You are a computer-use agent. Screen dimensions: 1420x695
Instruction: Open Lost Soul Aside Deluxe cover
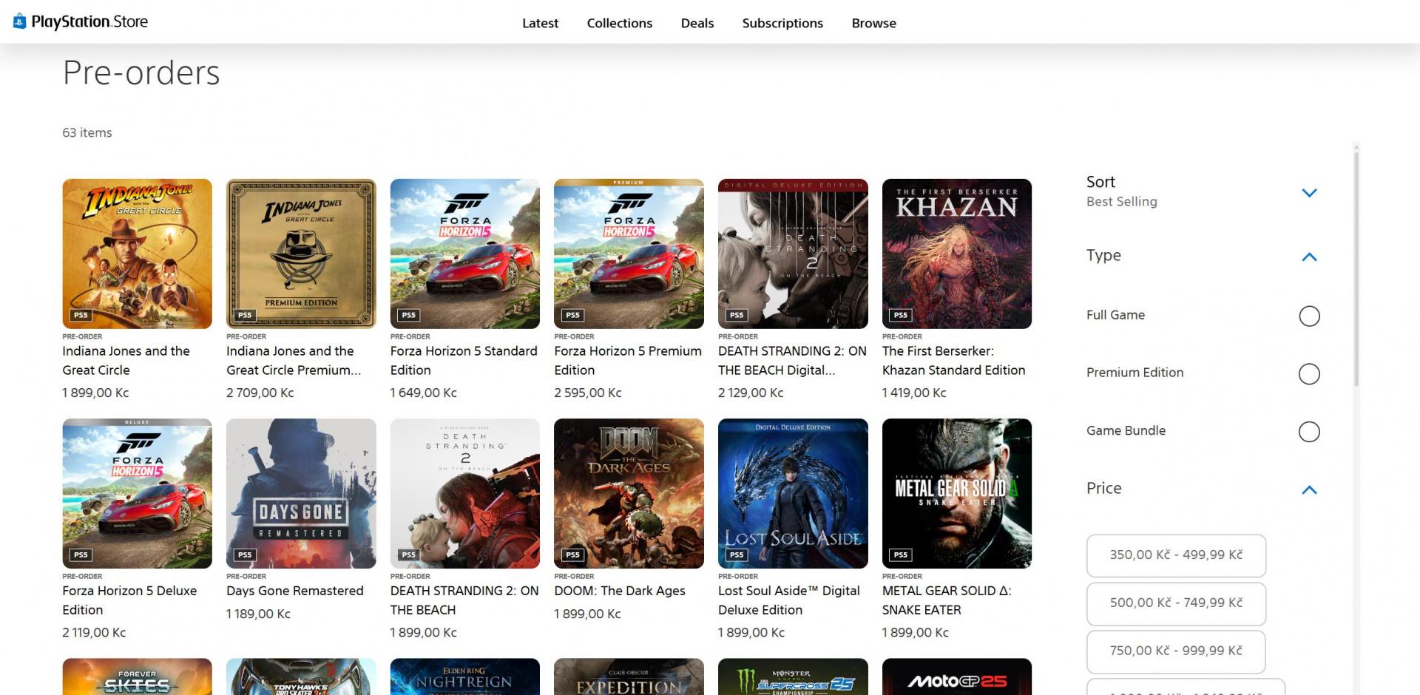(x=793, y=493)
